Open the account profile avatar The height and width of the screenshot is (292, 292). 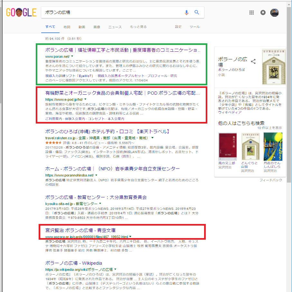click(274, 13)
